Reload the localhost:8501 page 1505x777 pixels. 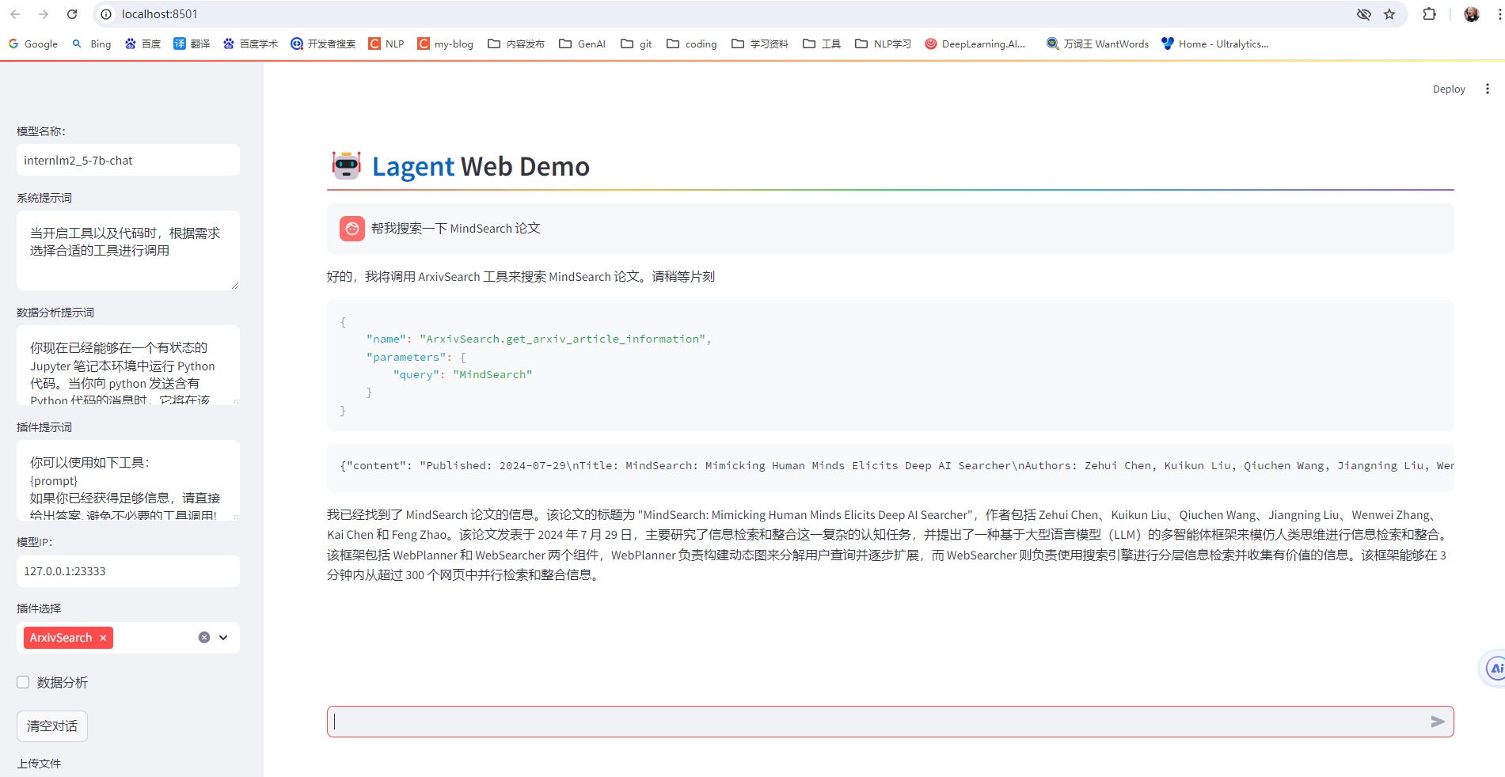tap(72, 14)
